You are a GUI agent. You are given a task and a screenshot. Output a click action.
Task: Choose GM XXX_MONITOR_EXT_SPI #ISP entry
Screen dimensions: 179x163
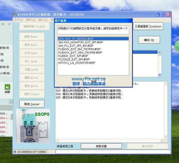pos(81,42)
